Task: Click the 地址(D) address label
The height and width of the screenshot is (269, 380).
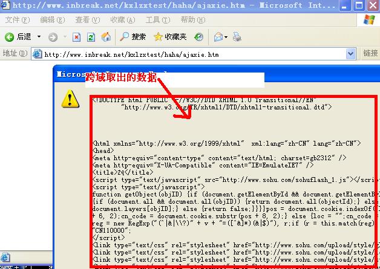Action: 15,53
